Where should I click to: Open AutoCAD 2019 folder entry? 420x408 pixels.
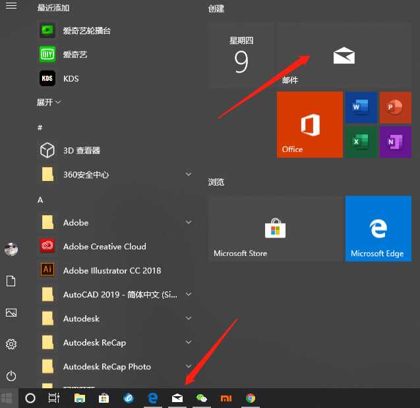click(115, 294)
